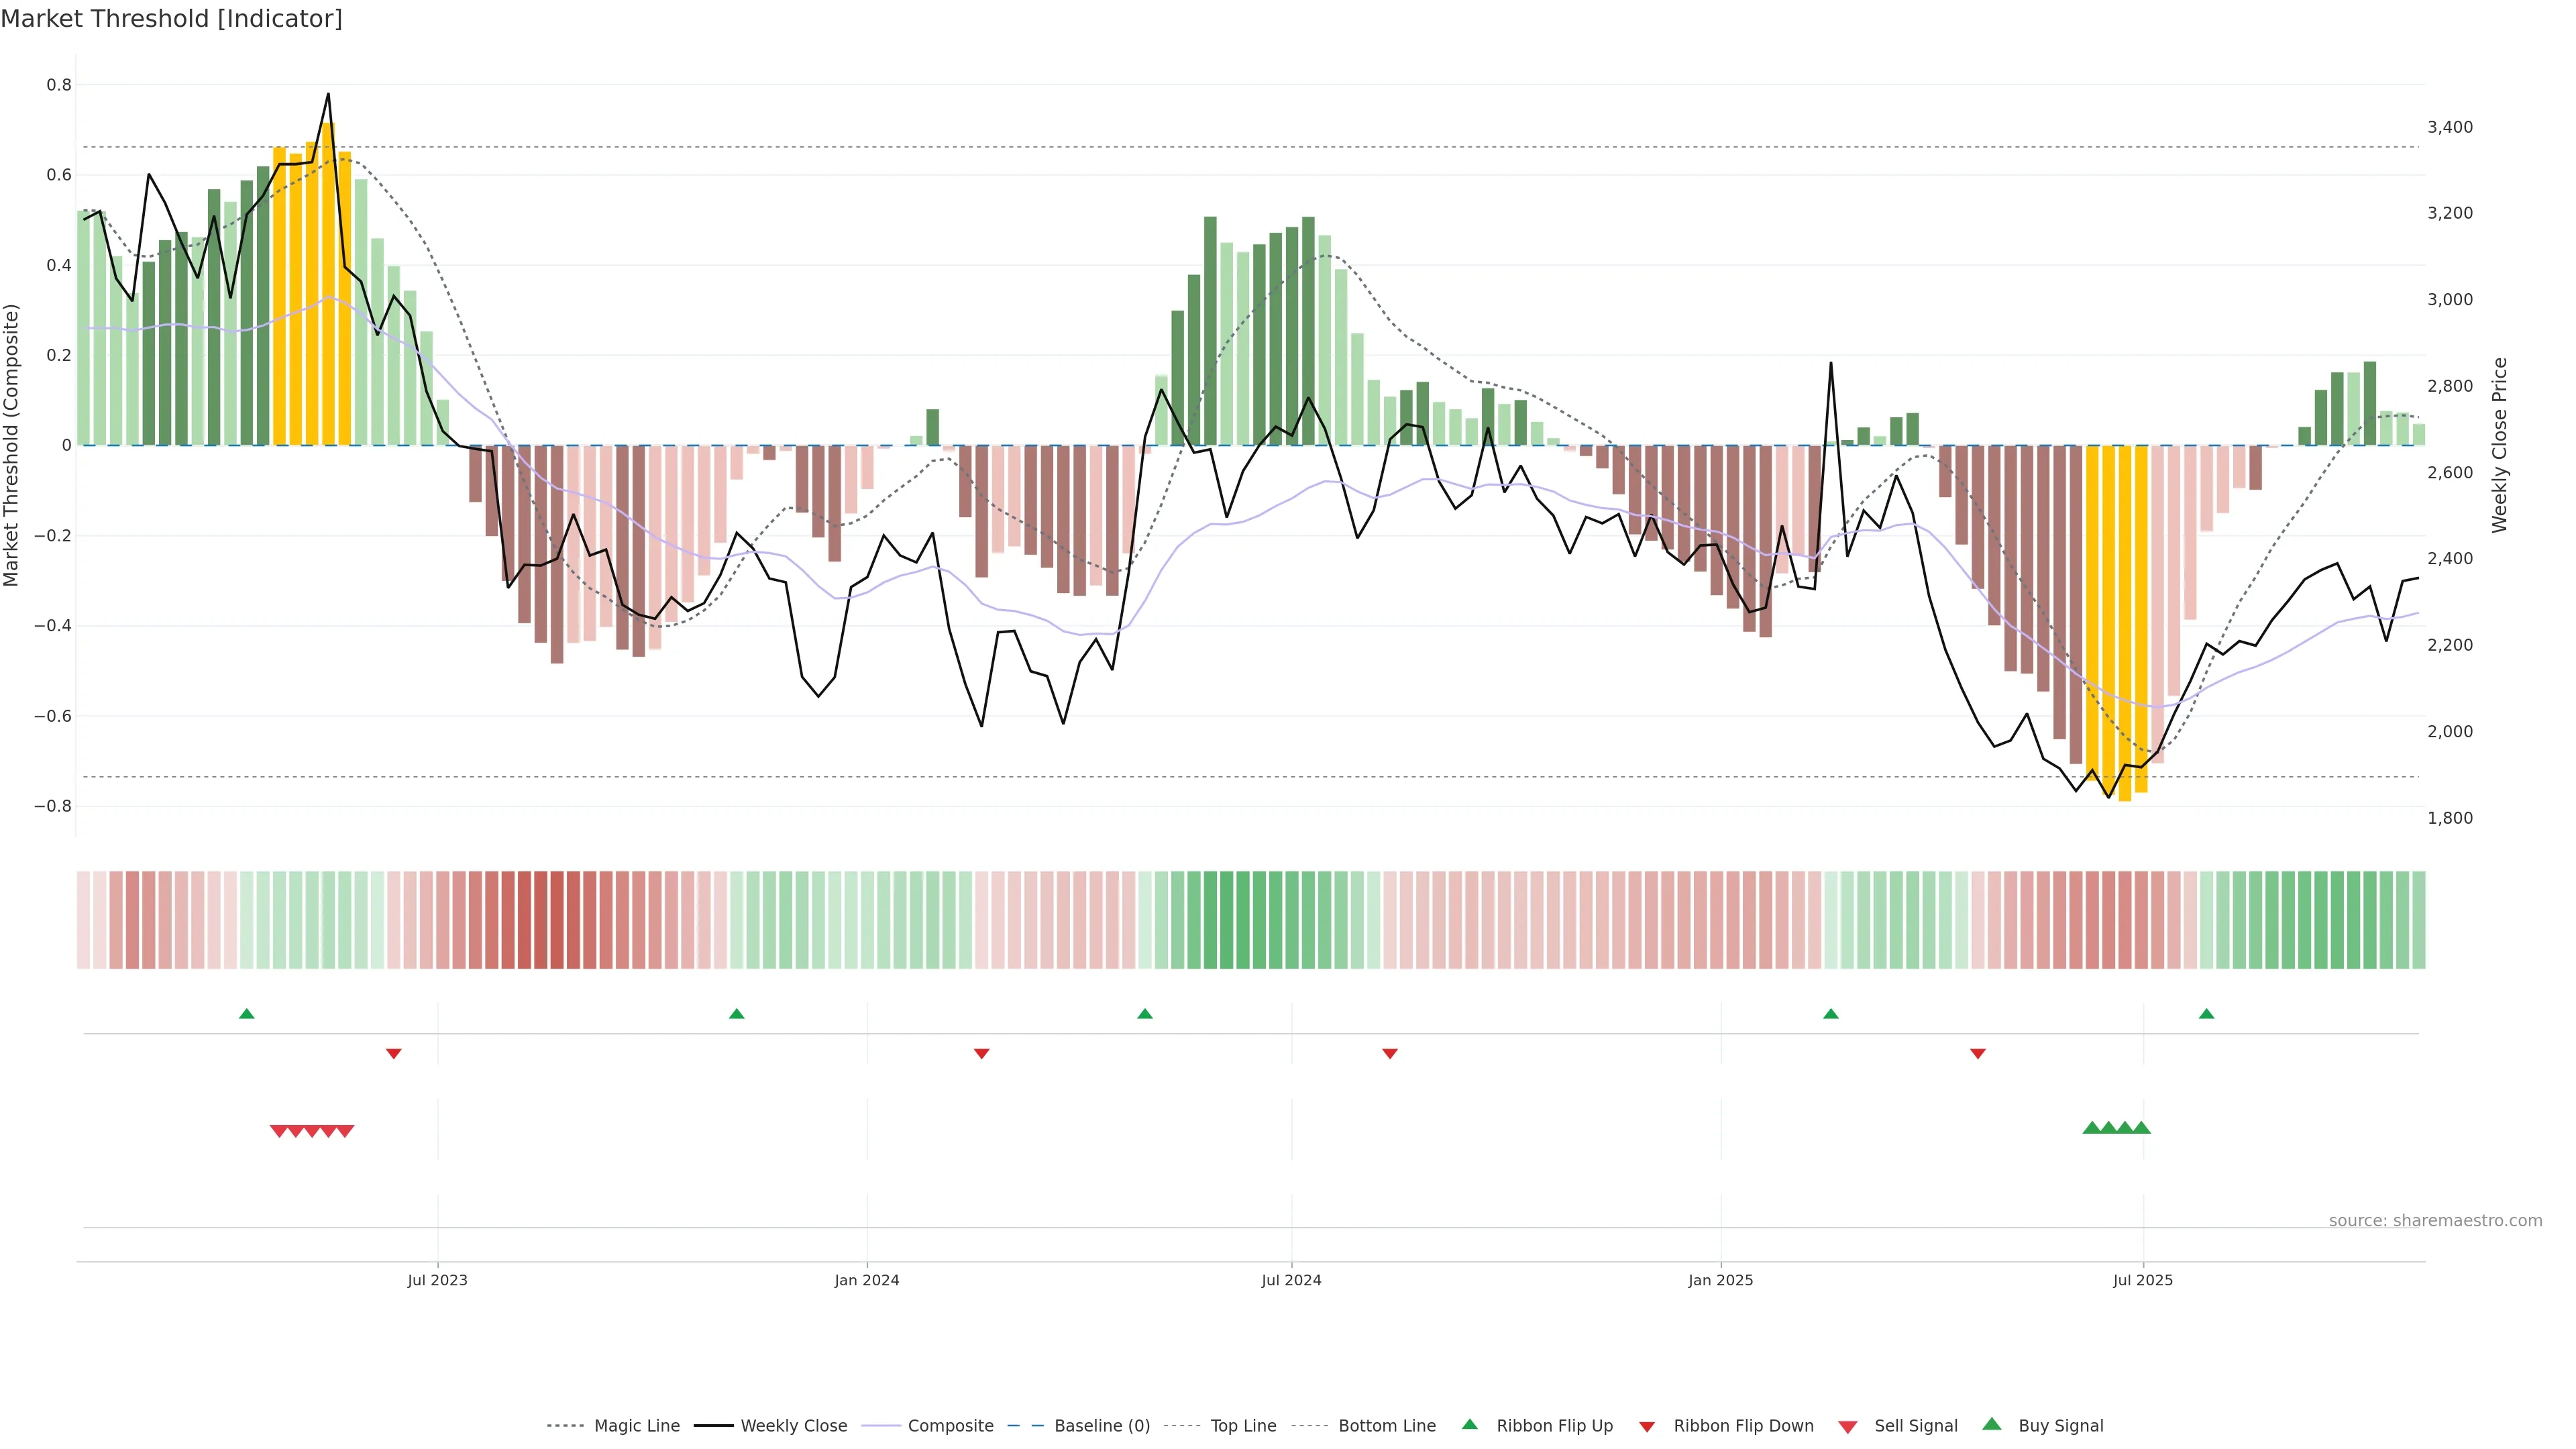The width and height of the screenshot is (2576, 1449).
Task: Click the first green Ribbon Flip Up marker
Action: (247, 1014)
